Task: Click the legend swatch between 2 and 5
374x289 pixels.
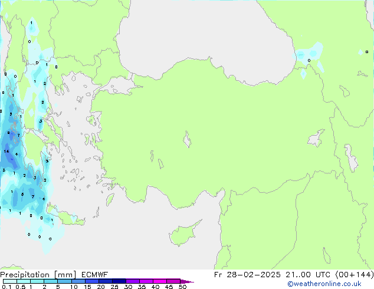Action: pos(51,281)
